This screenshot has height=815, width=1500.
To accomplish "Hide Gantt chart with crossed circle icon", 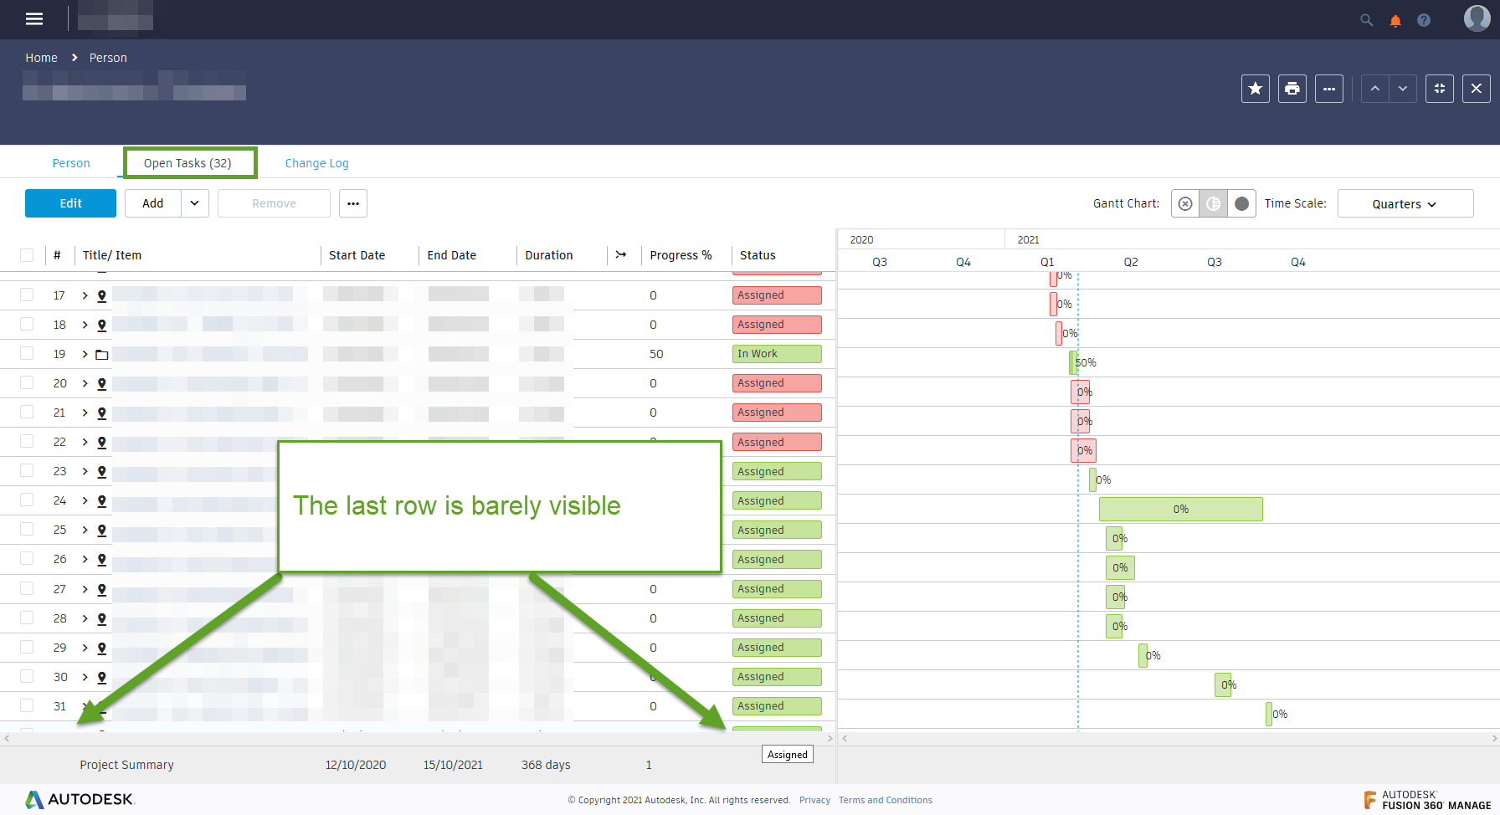I will click(x=1185, y=203).
